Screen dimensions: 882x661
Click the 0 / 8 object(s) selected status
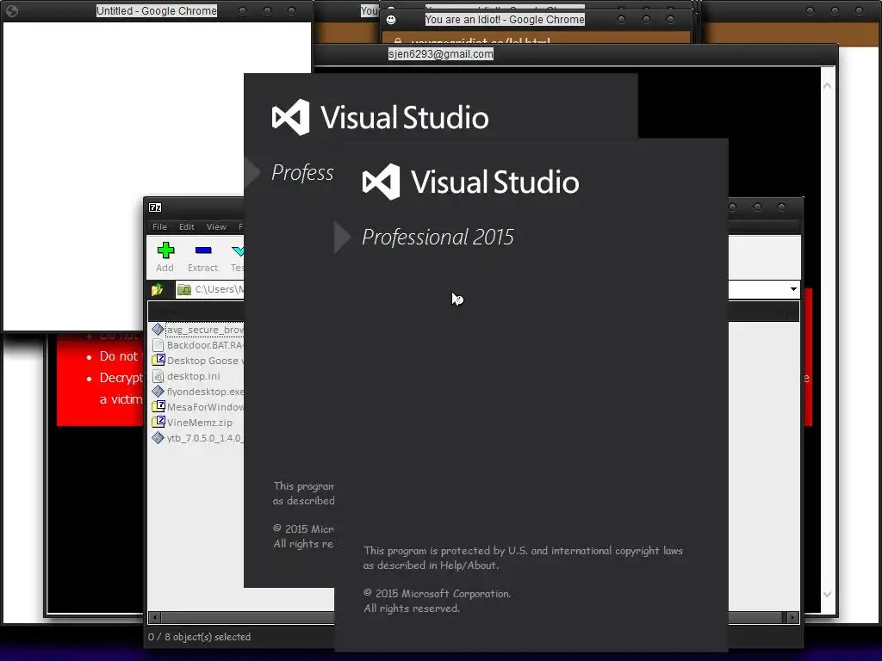click(199, 637)
